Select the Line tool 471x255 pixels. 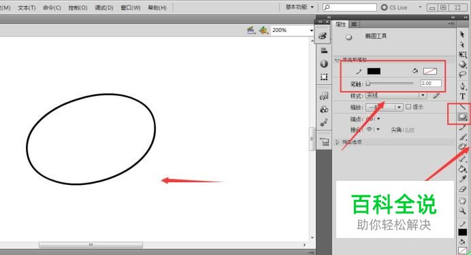463,107
